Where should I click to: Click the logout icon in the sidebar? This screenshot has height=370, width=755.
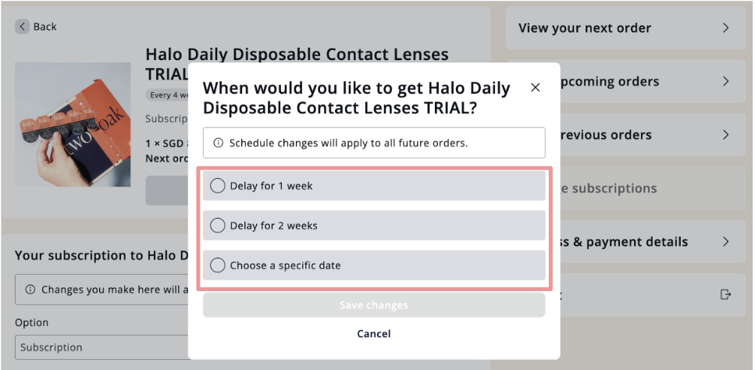pyautogui.click(x=725, y=294)
